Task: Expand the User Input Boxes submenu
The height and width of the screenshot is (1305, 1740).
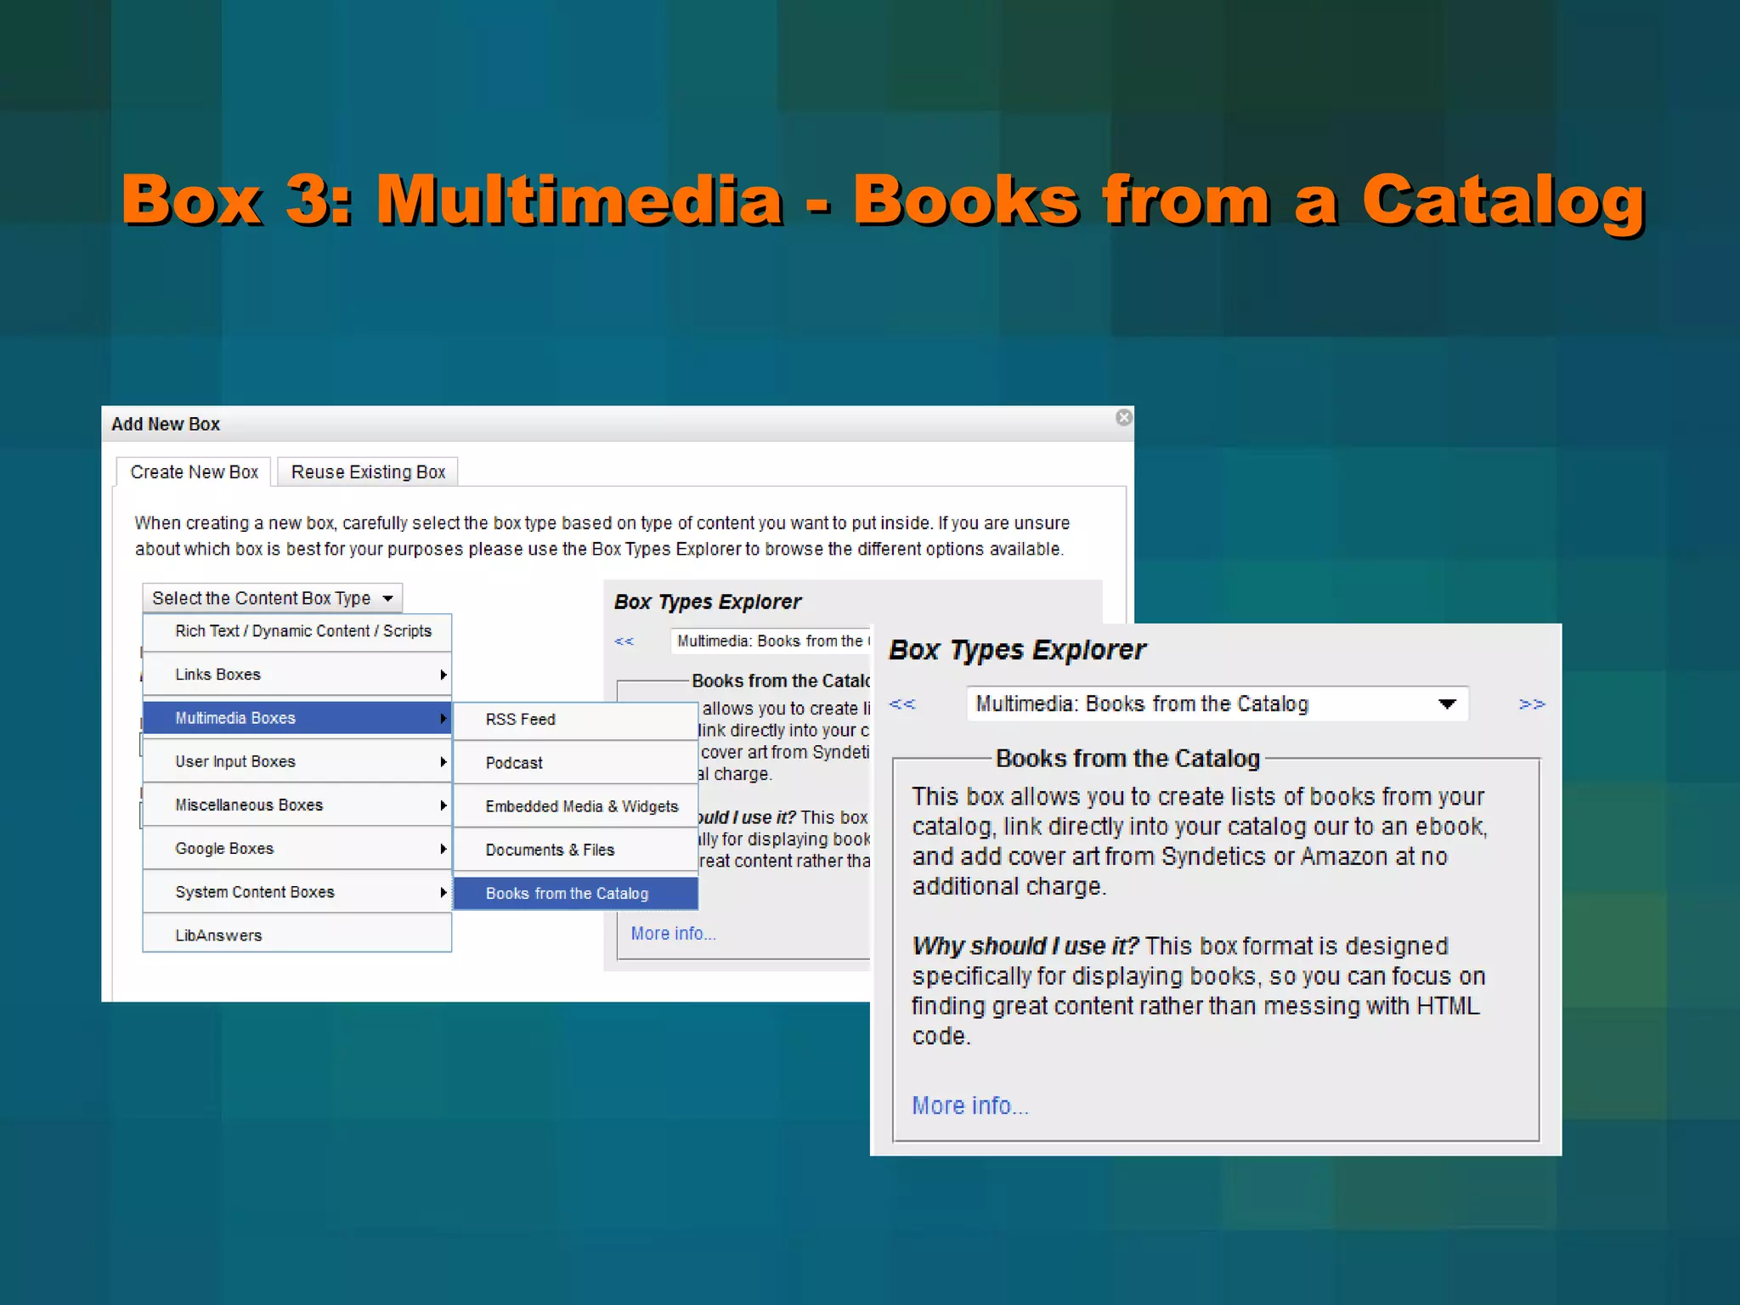Action: [x=297, y=761]
